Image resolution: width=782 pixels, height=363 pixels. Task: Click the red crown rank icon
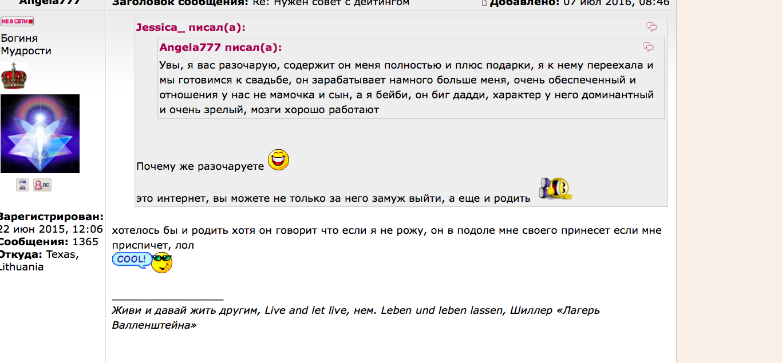pyautogui.click(x=14, y=75)
